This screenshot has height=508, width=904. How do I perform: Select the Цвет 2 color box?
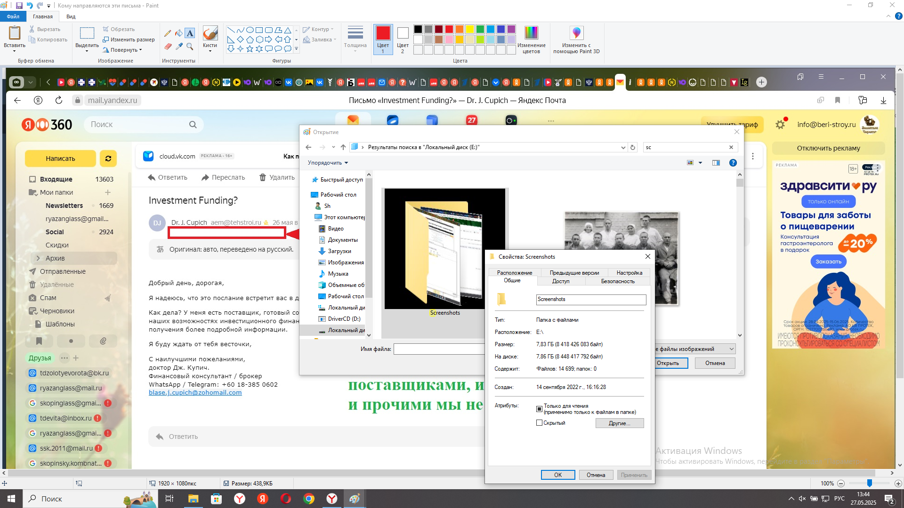point(403,40)
